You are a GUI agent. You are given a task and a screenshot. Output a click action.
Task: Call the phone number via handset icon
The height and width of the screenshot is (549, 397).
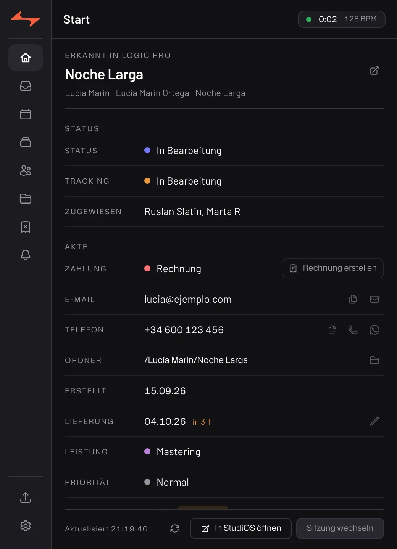click(353, 330)
